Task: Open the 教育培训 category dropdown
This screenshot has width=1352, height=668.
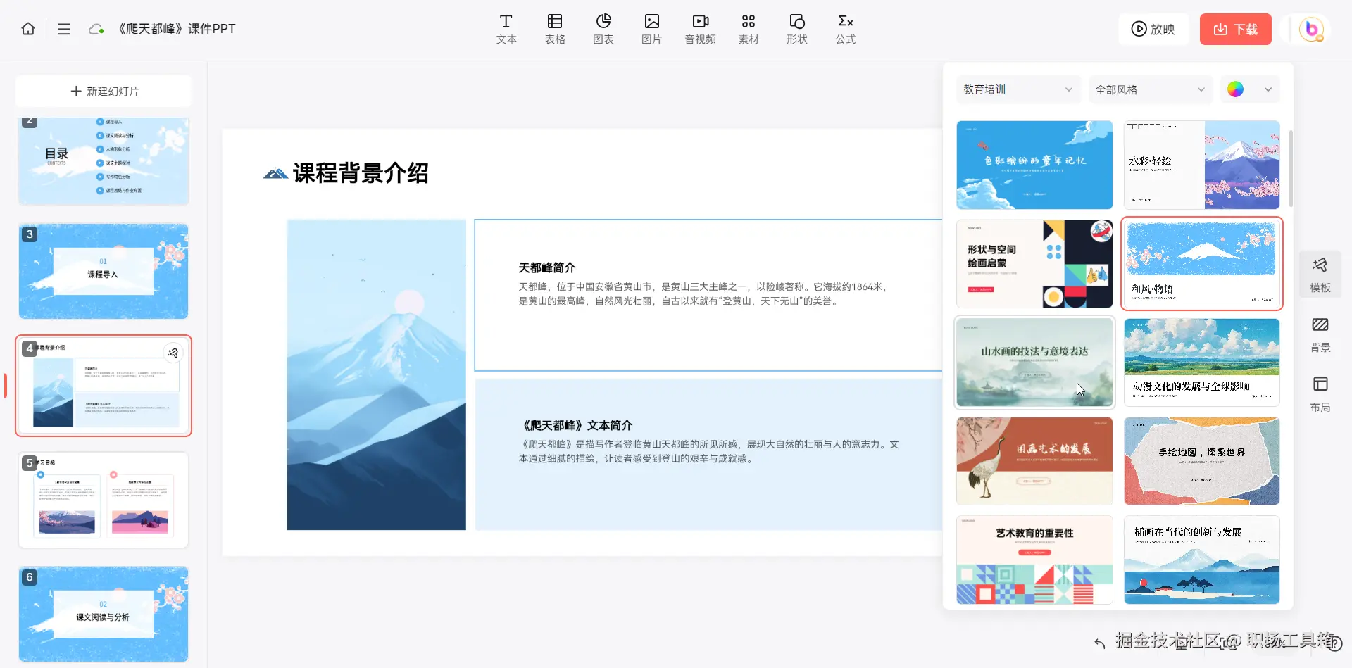Action: pyautogui.click(x=1018, y=89)
